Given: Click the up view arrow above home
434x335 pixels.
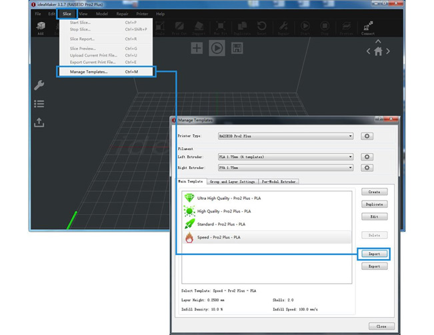Looking at the screenshot, I should point(378,41).
